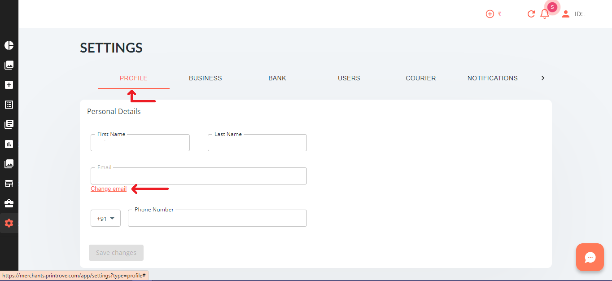Click the plus add-new icon in sidebar
The width and height of the screenshot is (612, 281).
click(x=9, y=85)
